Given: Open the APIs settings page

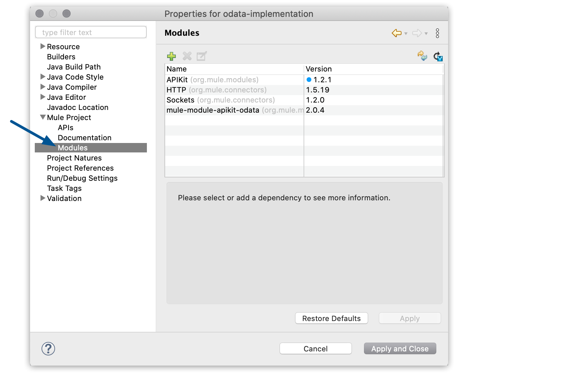Looking at the screenshot, I should point(66,127).
